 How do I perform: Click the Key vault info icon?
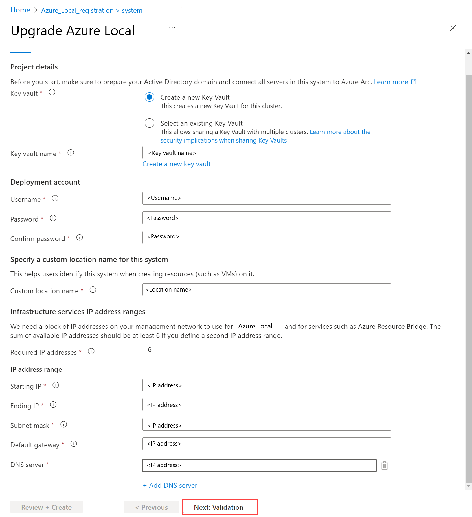coord(52,92)
